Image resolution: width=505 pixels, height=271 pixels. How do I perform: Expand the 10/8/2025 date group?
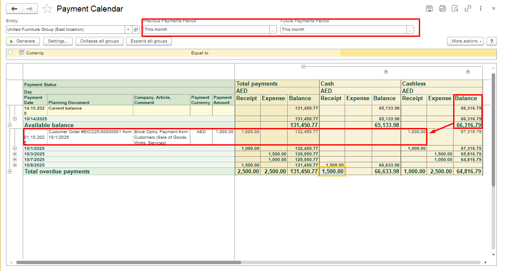15,165
